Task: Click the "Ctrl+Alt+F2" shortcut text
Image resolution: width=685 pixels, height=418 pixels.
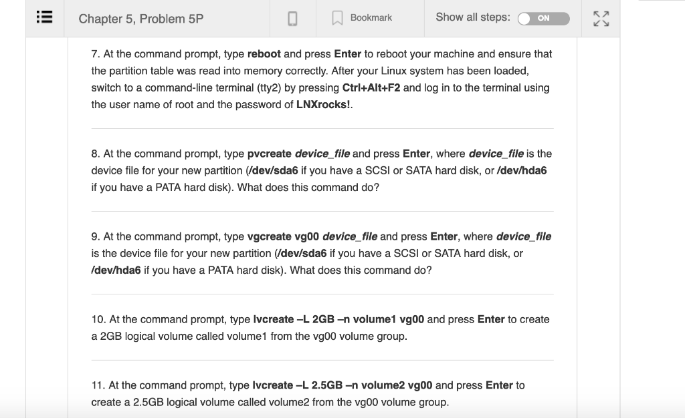Action: coord(371,87)
